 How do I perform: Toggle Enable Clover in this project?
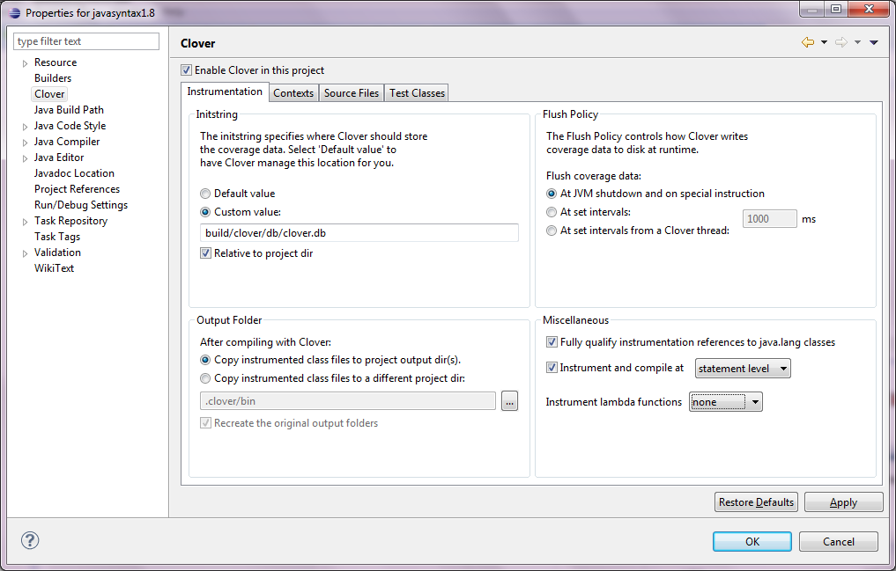coord(186,70)
